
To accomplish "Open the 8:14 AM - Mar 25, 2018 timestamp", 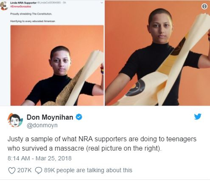I will (39, 158).
